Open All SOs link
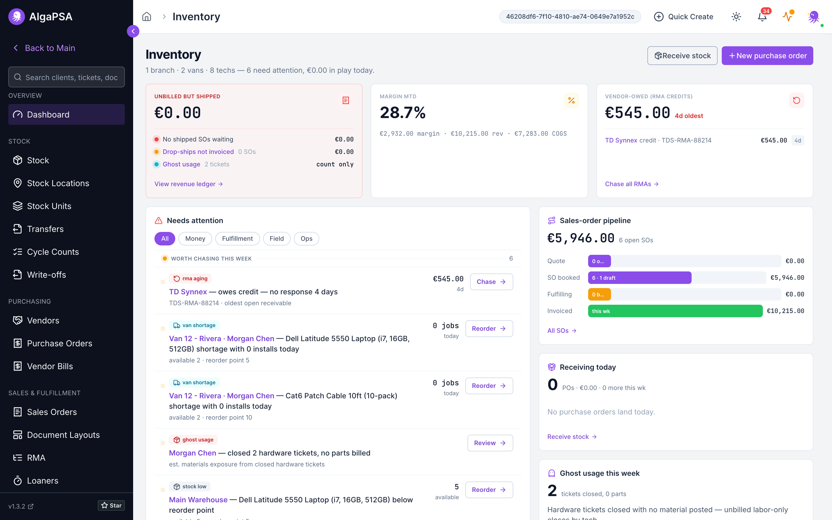This screenshot has width=832, height=520. [562, 330]
